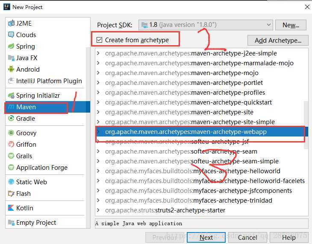Expand the maven-archetype-site chevron
The image size is (312, 244).
(x=98, y=112)
